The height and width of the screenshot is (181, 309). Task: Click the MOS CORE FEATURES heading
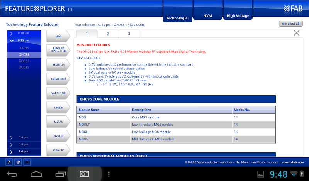coord(93,45)
